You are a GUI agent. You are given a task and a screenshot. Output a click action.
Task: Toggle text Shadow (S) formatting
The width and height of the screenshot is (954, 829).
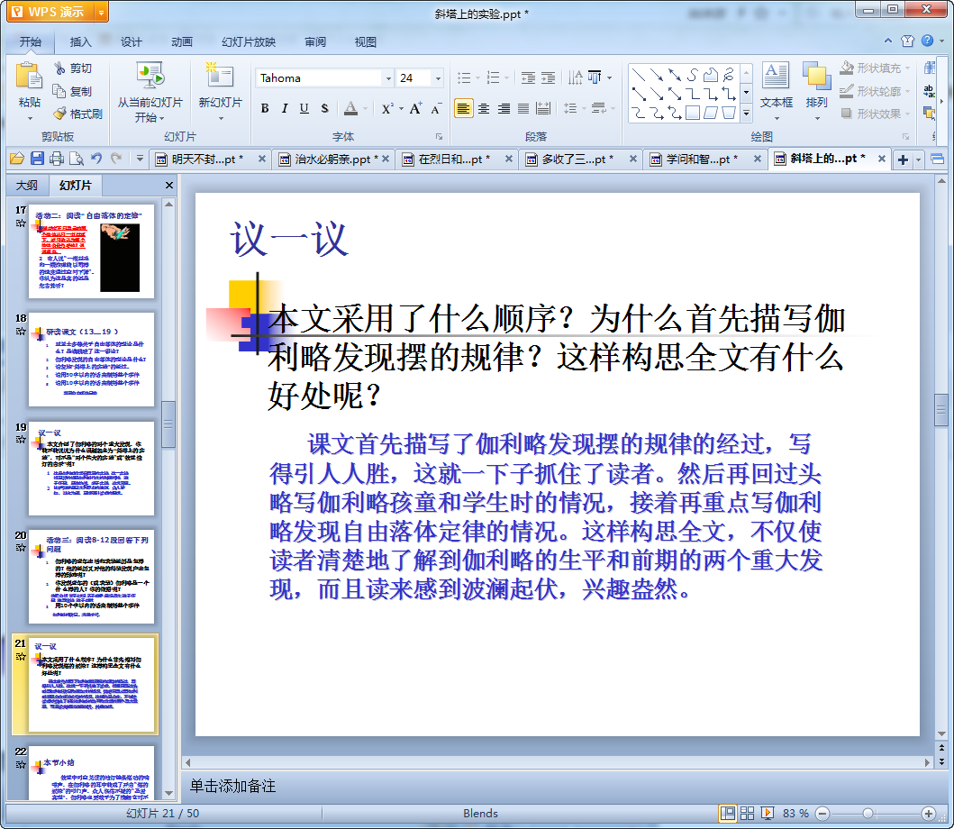pyautogui.click(x=324, y=108)
